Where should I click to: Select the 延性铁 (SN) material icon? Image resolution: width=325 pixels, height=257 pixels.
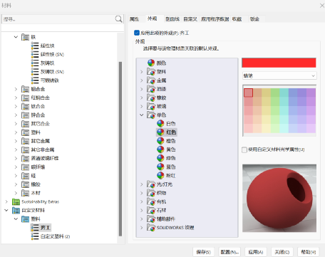coord(35,54)
